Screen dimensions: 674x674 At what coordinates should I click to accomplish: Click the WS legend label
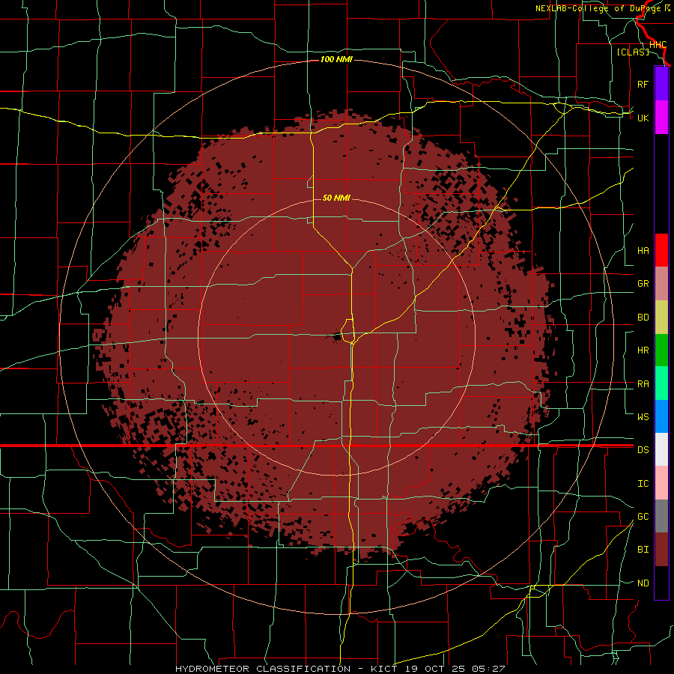643,416
